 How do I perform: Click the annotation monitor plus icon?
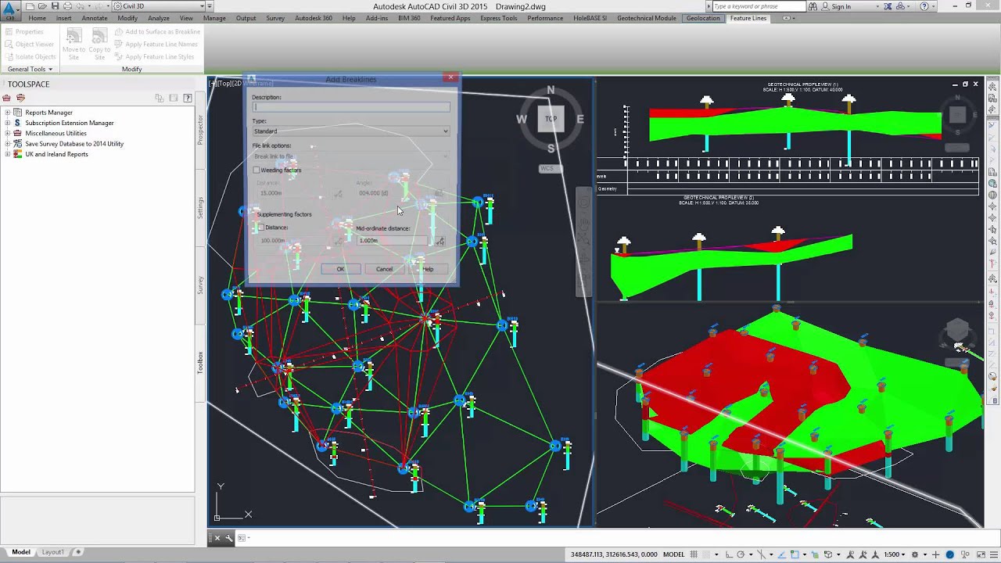click(936, 554)
